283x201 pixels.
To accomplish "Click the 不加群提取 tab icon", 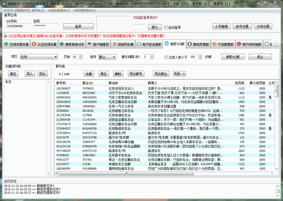I will pyautogui.click(x=214, y=44).
